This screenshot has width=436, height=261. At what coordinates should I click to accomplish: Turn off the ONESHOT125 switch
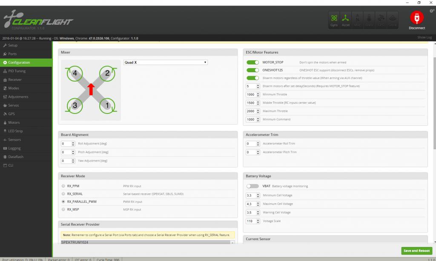tap(253, 70)
